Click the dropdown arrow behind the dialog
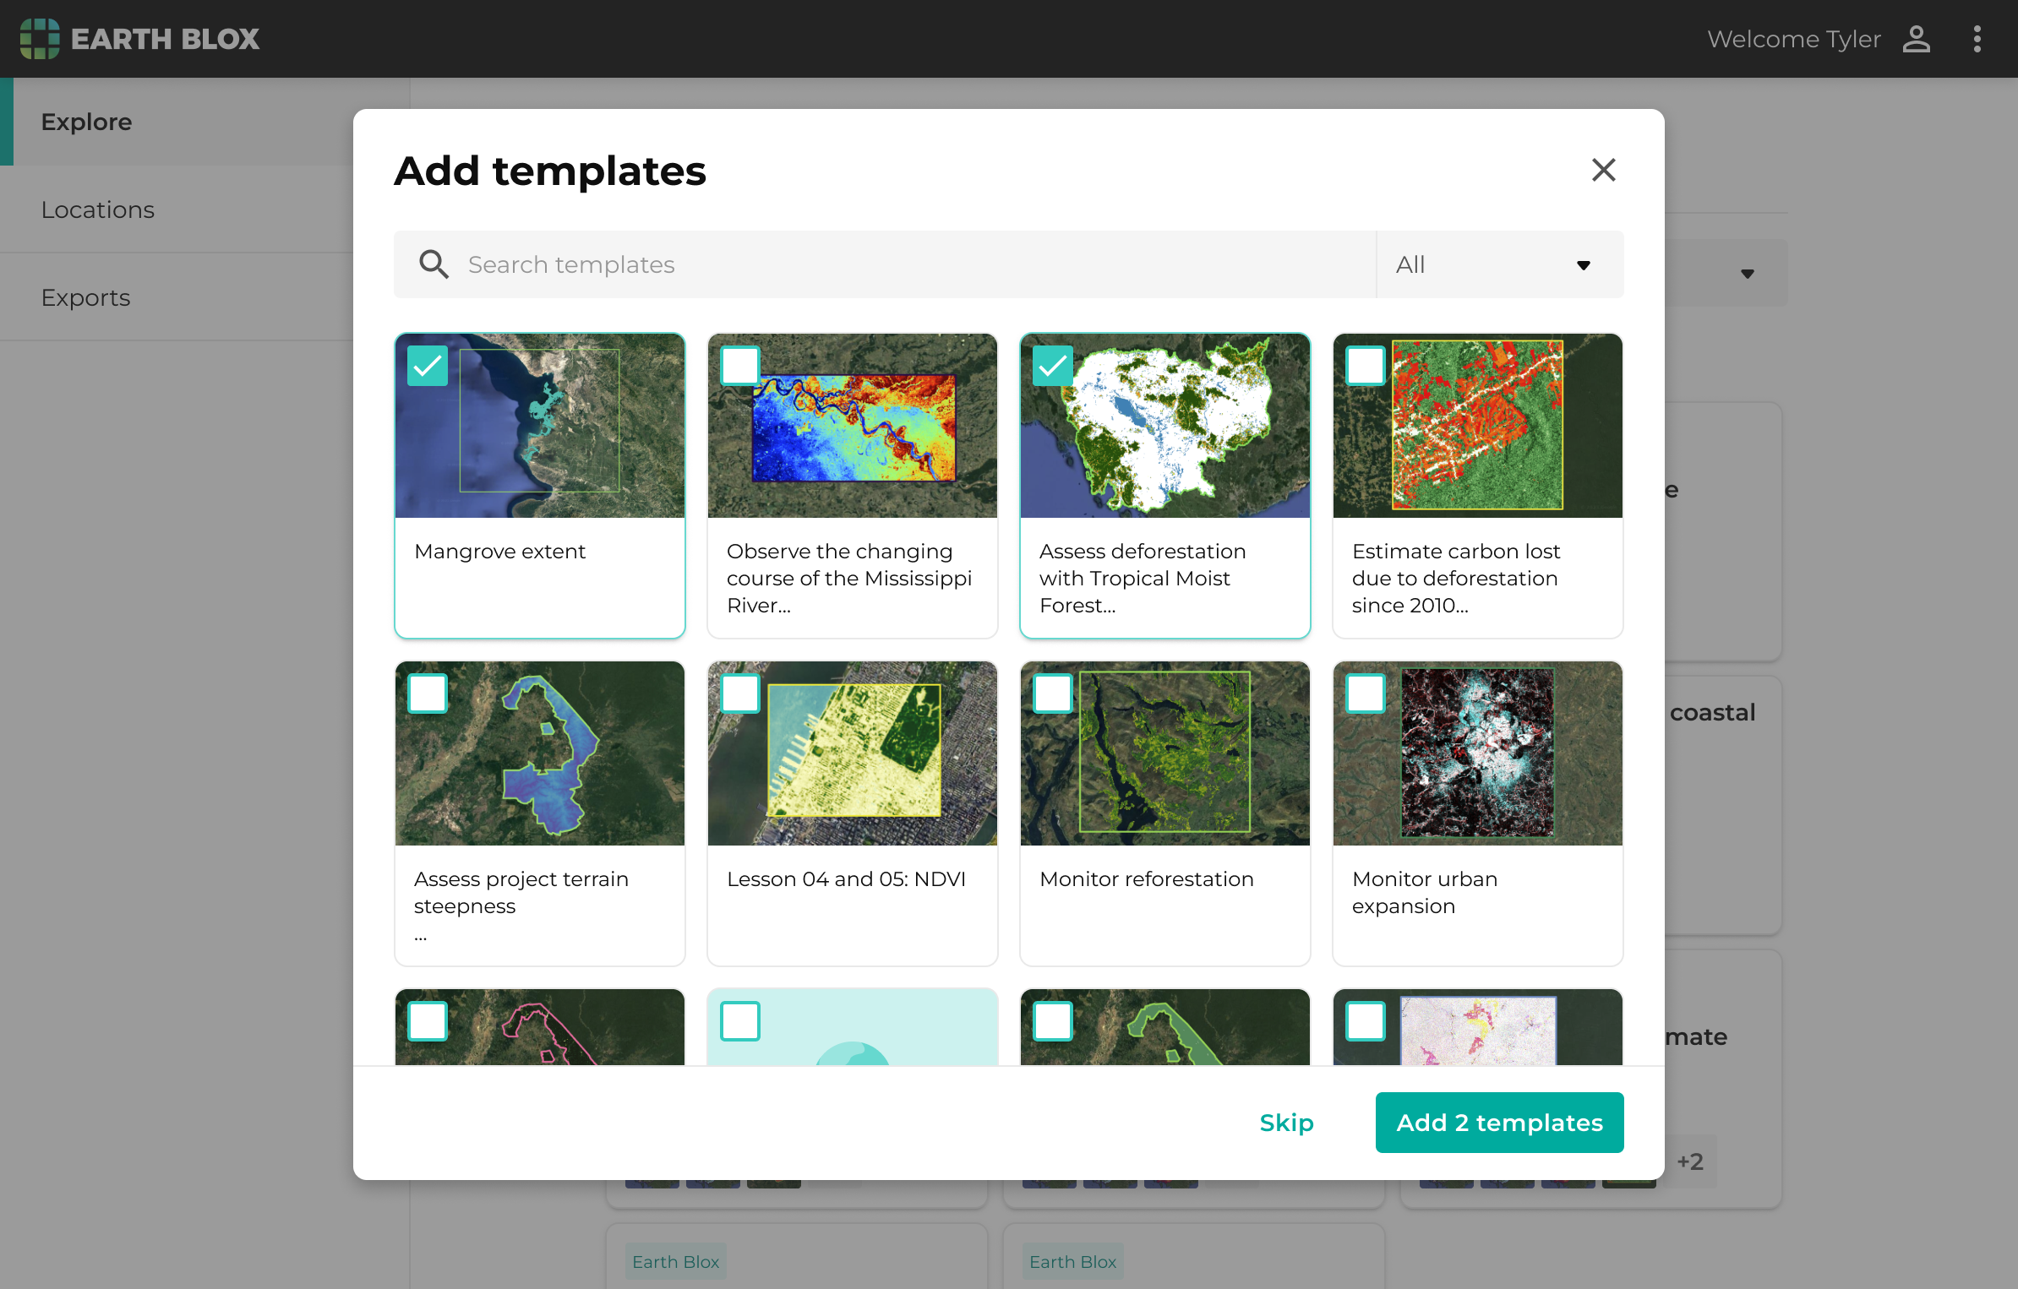 coord(1747,274)
